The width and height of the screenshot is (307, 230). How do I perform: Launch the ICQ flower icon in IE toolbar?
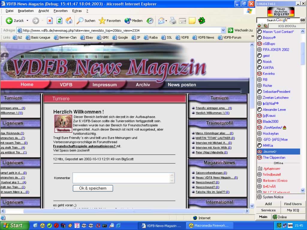[x=202, y=21]
